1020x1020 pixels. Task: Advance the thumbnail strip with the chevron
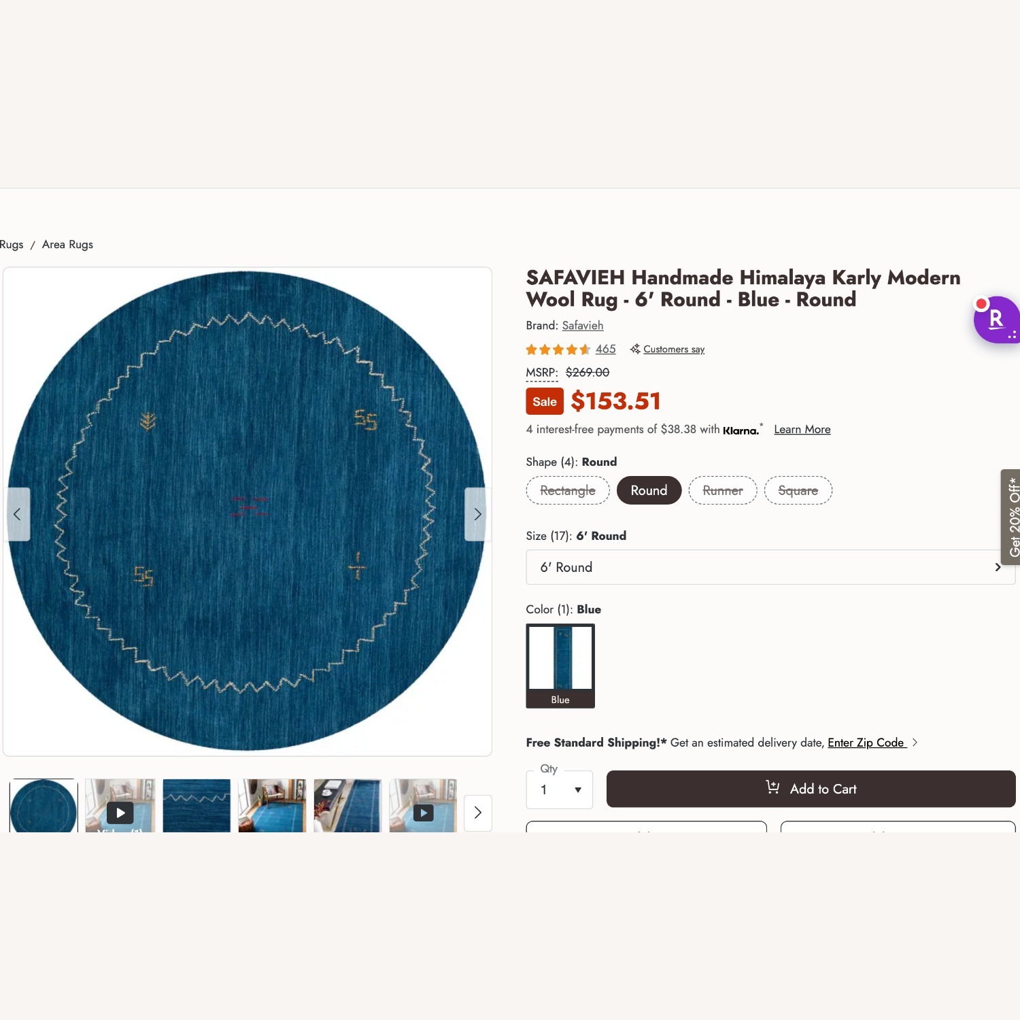(477, 813)
